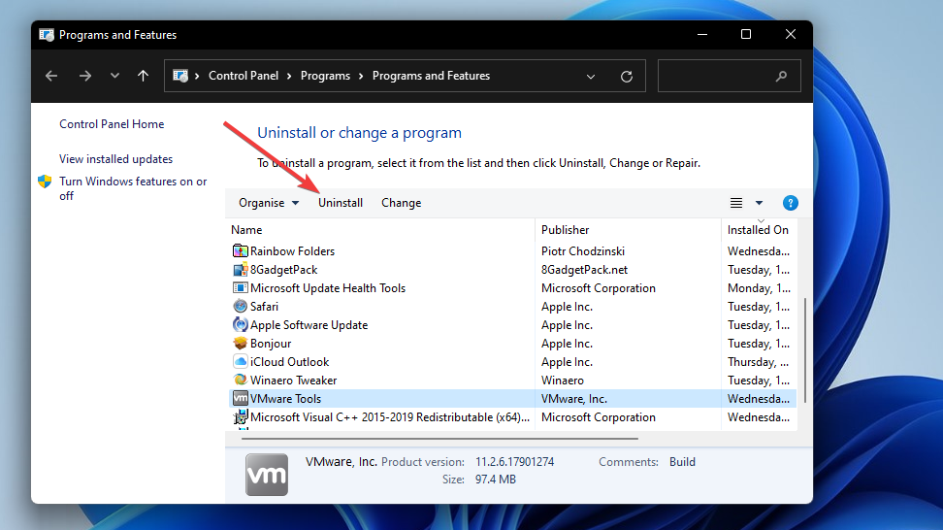Open Control Panel breadcrumb
The height and width of the screenshot is (530, 943).
[x=244, y=76]
